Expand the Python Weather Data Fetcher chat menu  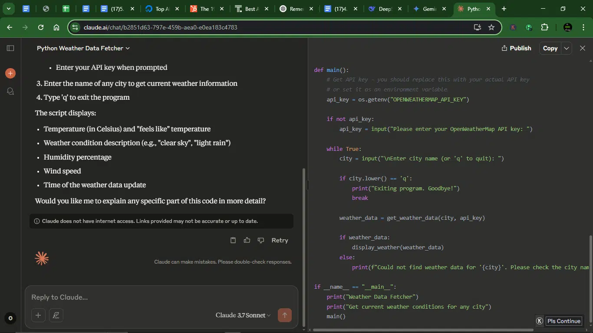pos(83,48)
